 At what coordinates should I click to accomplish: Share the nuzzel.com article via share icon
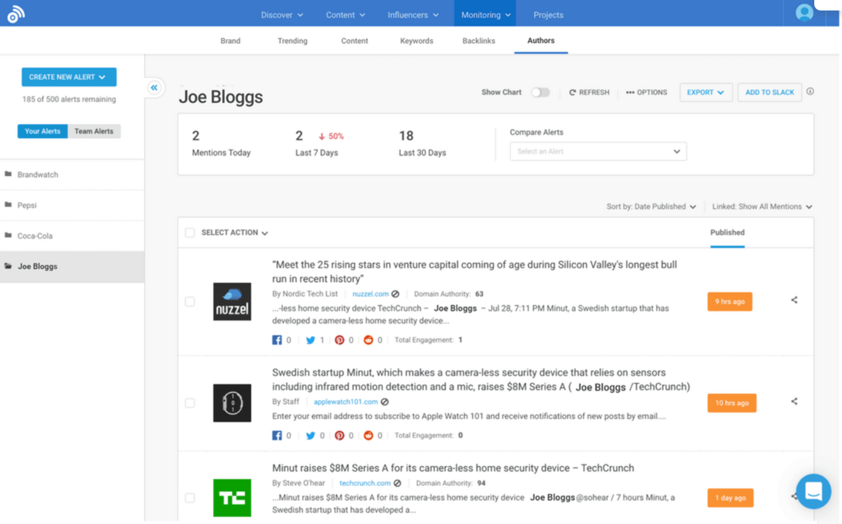[794, 300]
